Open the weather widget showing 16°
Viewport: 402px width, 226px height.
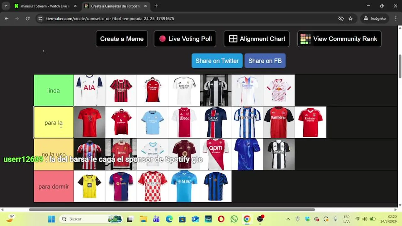[x=11, y=219]
